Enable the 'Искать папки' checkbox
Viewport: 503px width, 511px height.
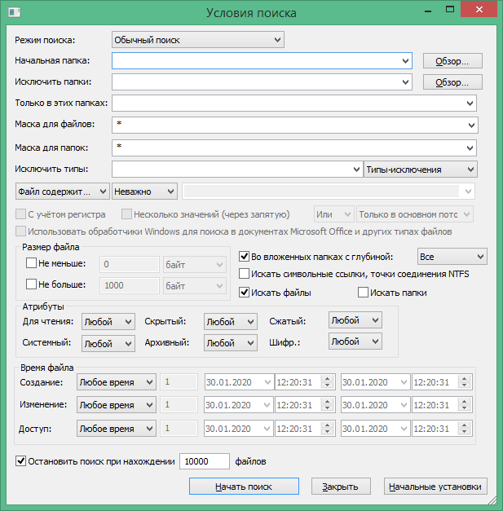tap(363, 293)
